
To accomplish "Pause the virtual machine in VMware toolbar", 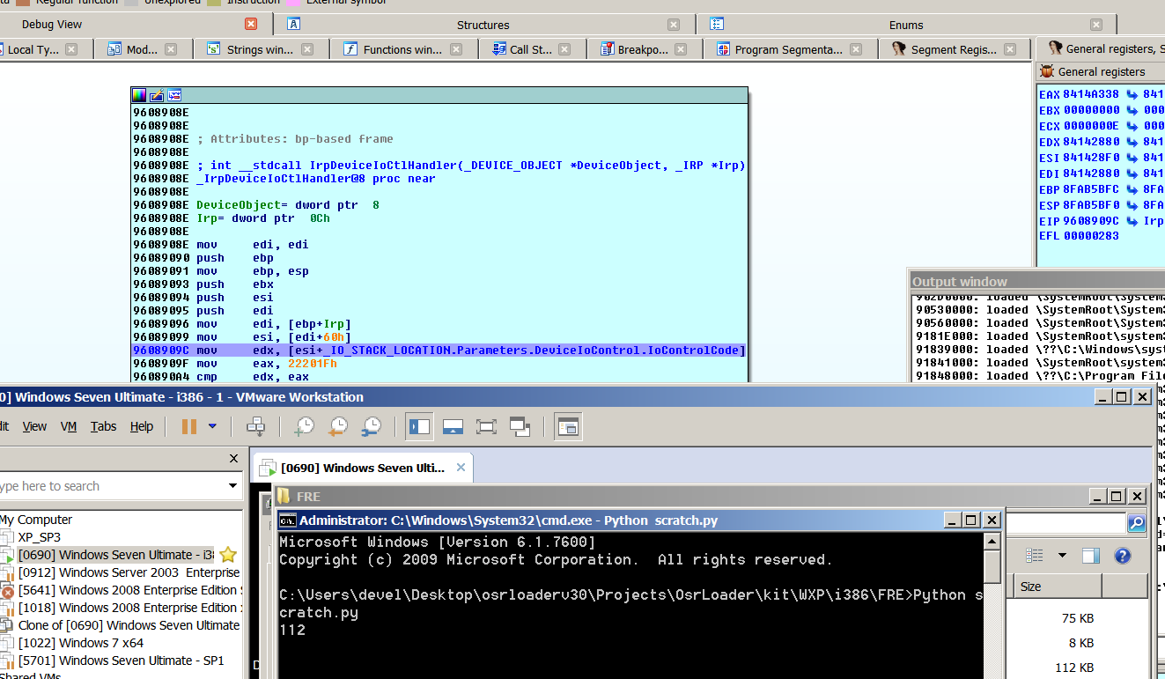I will pos(188,427).
